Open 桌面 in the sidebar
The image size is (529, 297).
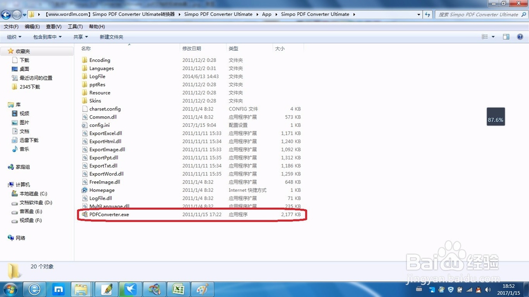pos(24,69)
